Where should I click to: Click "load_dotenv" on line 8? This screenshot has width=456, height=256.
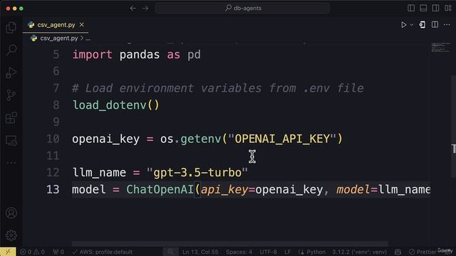coord(109,105)
